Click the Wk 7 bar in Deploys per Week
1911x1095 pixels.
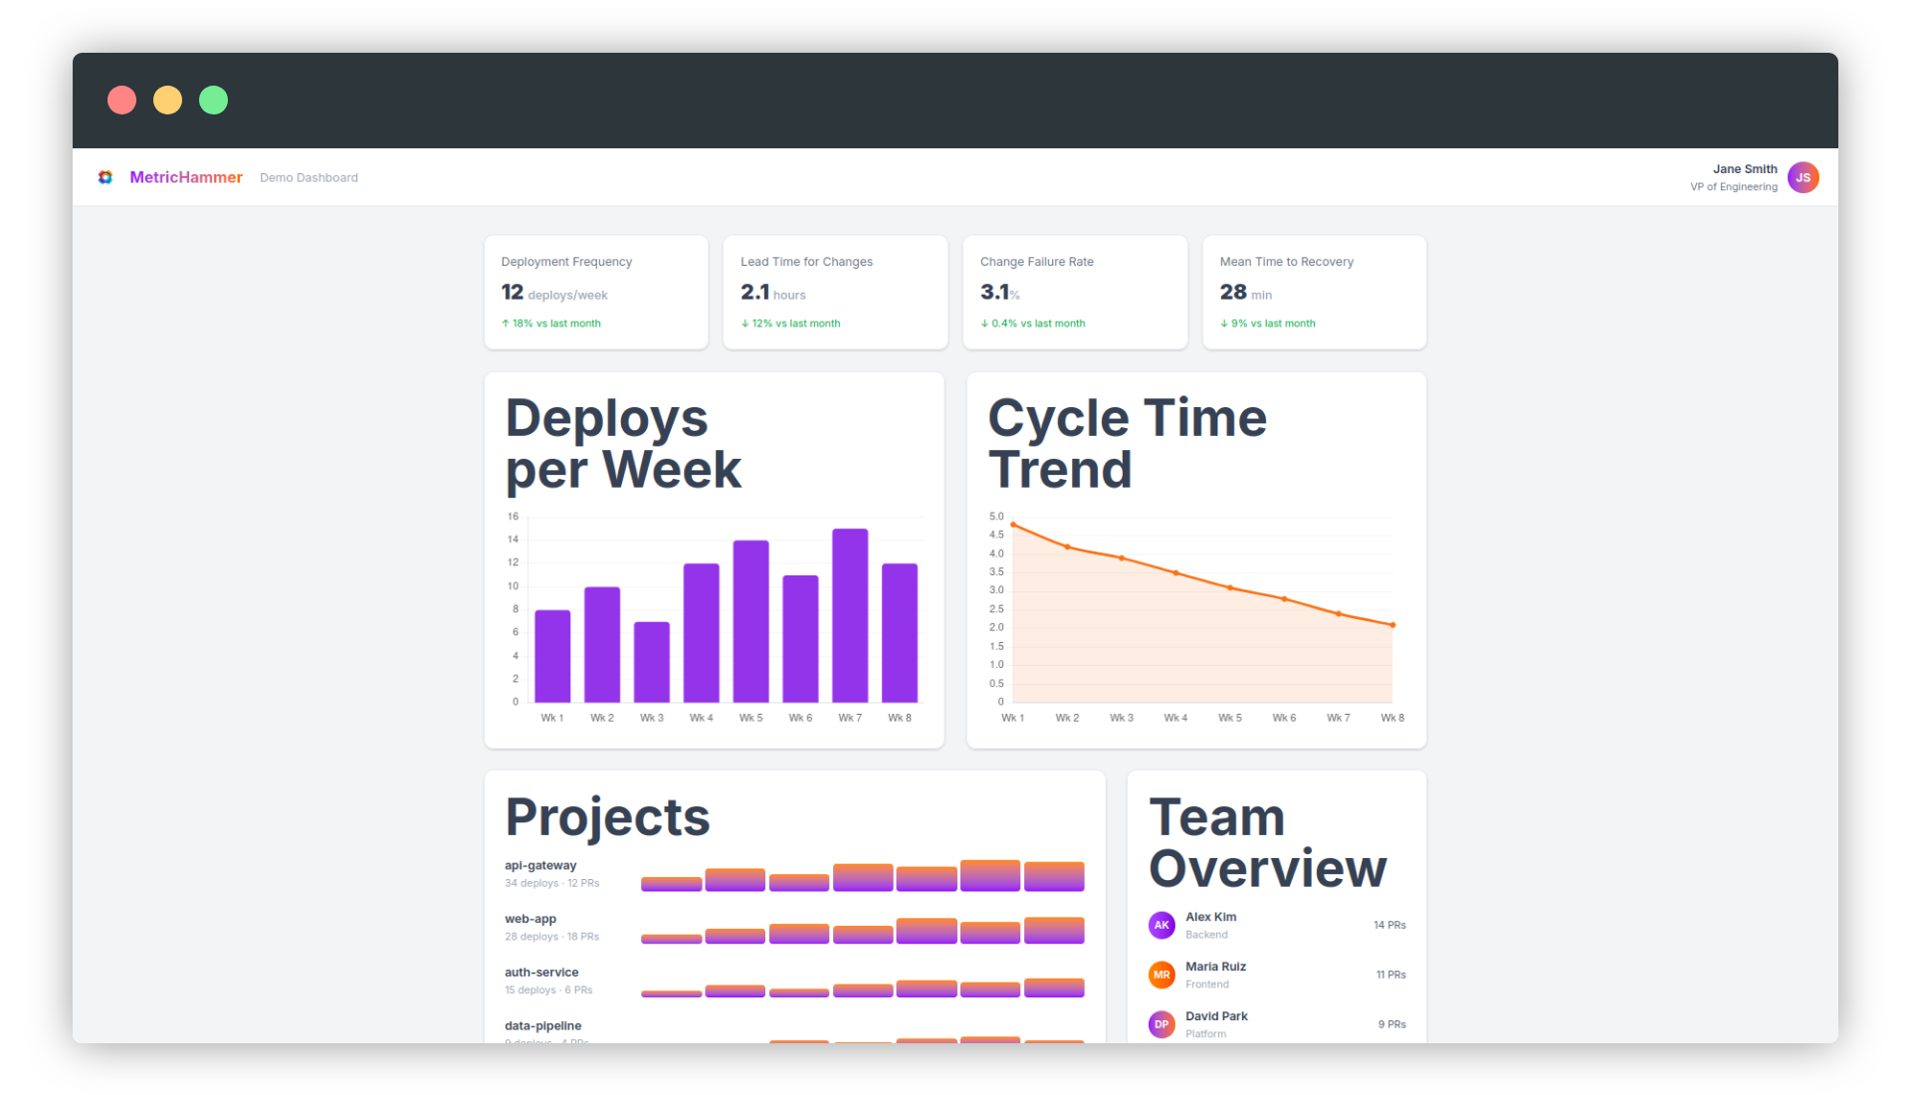(x=849, y=615)
